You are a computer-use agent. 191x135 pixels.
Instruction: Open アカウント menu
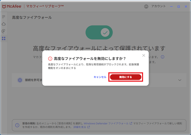[x=158, y=6]
